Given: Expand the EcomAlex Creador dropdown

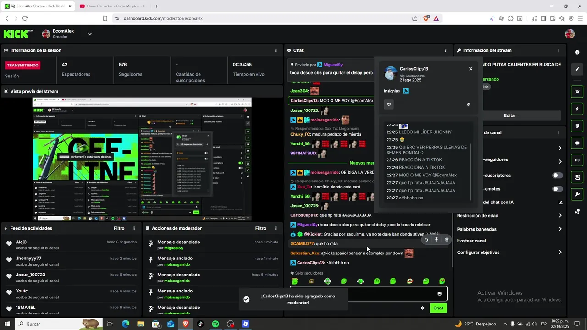Looking at the screenshot, I should (x=90, y=33).
